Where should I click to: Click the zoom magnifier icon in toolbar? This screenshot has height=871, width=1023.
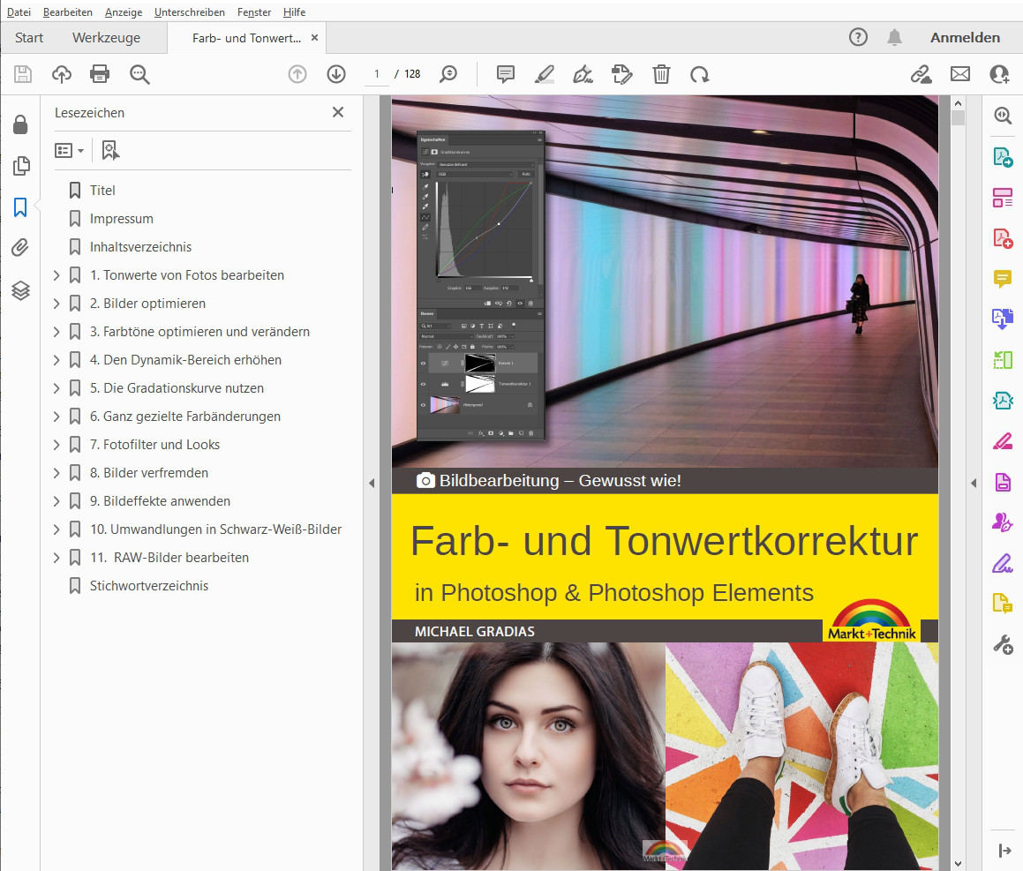[448, 74]
